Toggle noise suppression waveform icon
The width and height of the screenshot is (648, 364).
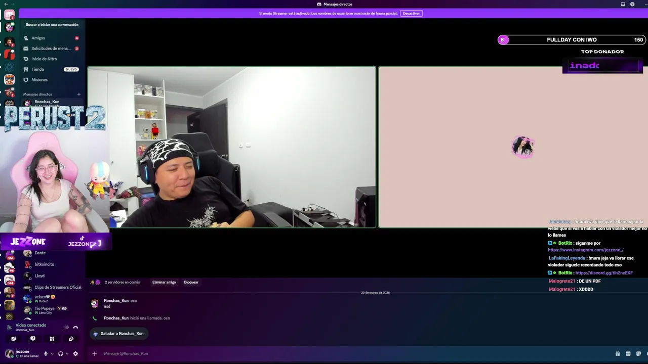coord(66,327)
